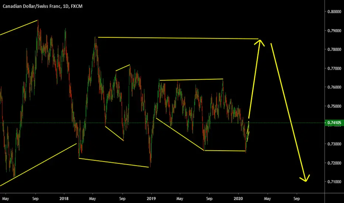
Task: Click the 2019 label on time axis
Action: (151, 199)
